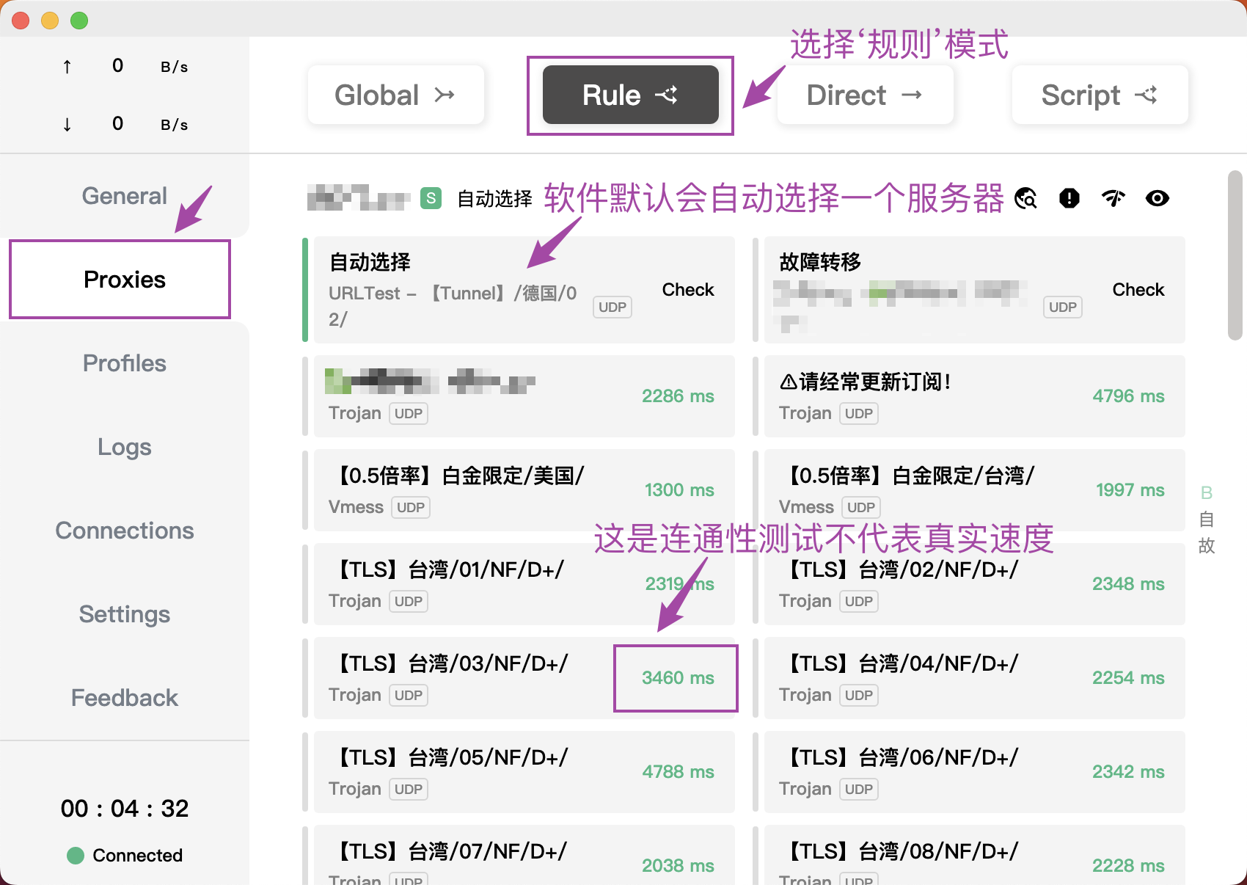1247x885 pixels.
Task: Click the 3460 ms latency value
Action: pyautogui.click(x=677, y=678)
